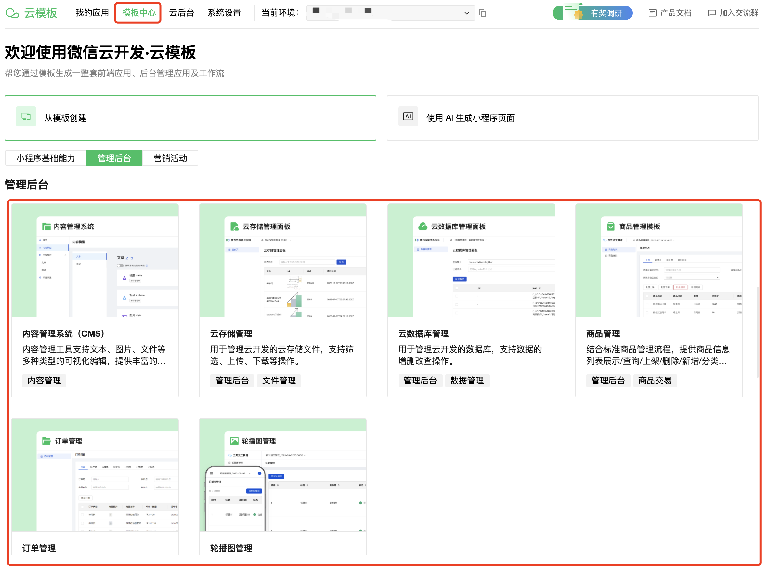Select the 营销活动 filter option
Image resolution: width=784 pixels, height=572 pixels.
pyautogui.click(x=170, y=158)
